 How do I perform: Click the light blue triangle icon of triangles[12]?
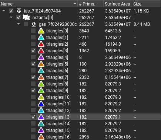coord(41,110)
